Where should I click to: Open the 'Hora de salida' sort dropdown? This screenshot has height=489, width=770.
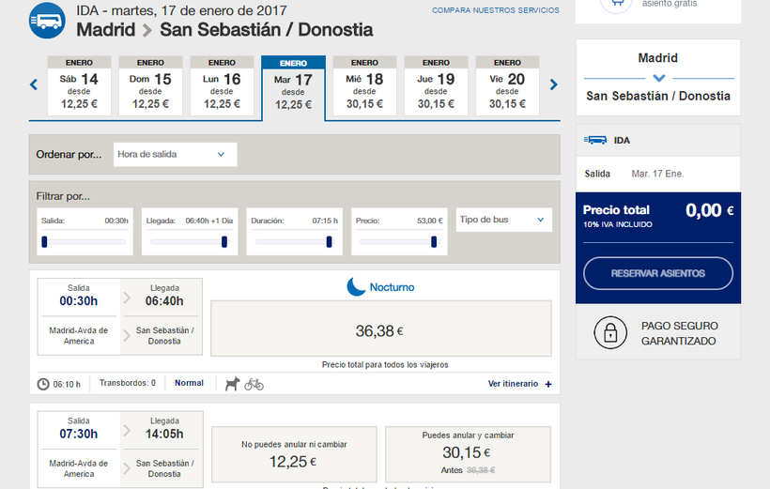pyautogui.click(x=175, y=154)
